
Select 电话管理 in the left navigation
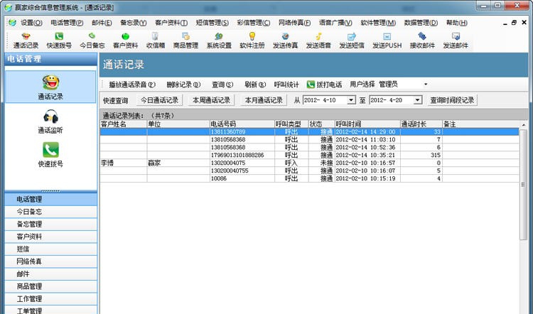[51, 199]
